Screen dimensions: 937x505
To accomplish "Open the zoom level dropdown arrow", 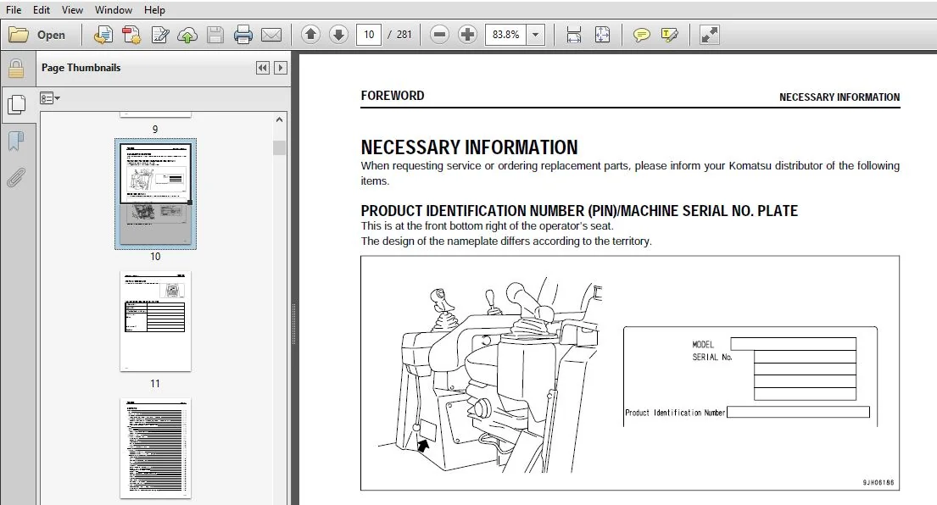I will pos(535,35).
